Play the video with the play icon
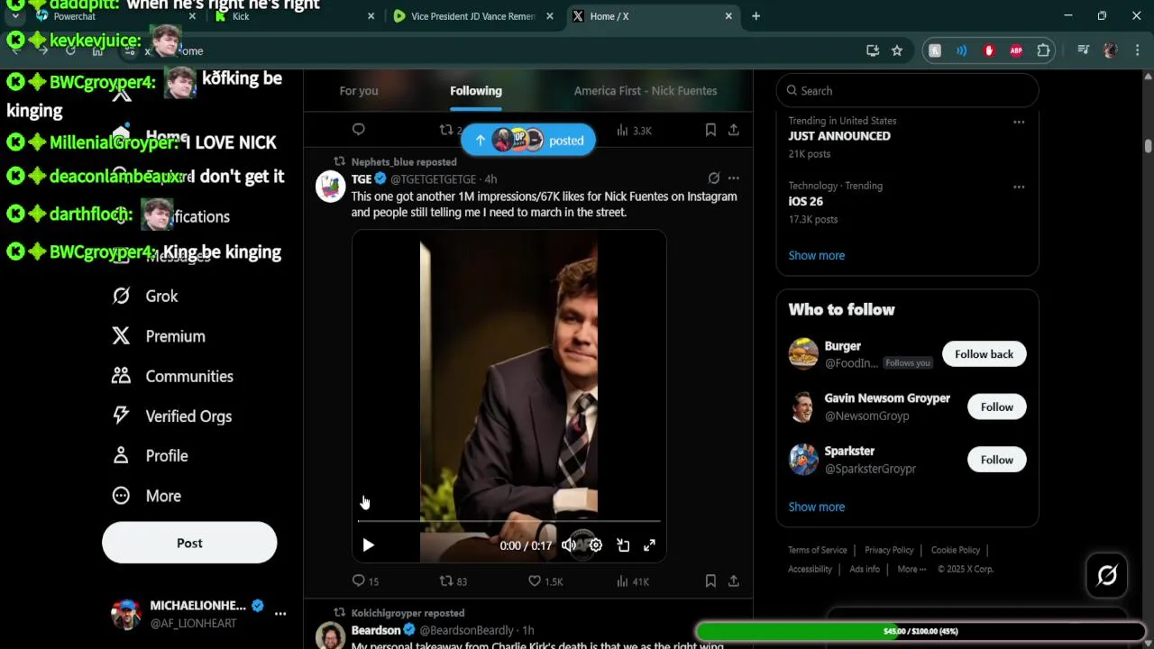 coord(368,545)
